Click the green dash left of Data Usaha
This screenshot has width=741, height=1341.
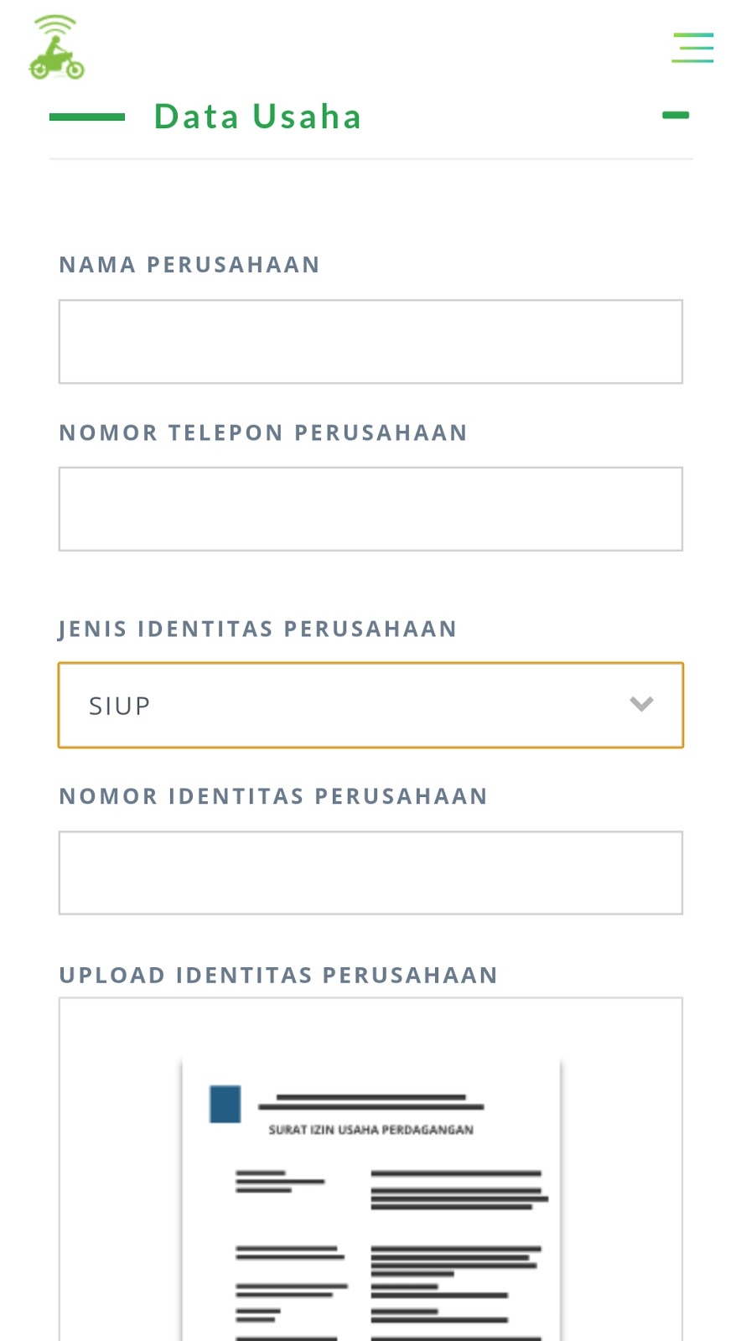point(87,117)
